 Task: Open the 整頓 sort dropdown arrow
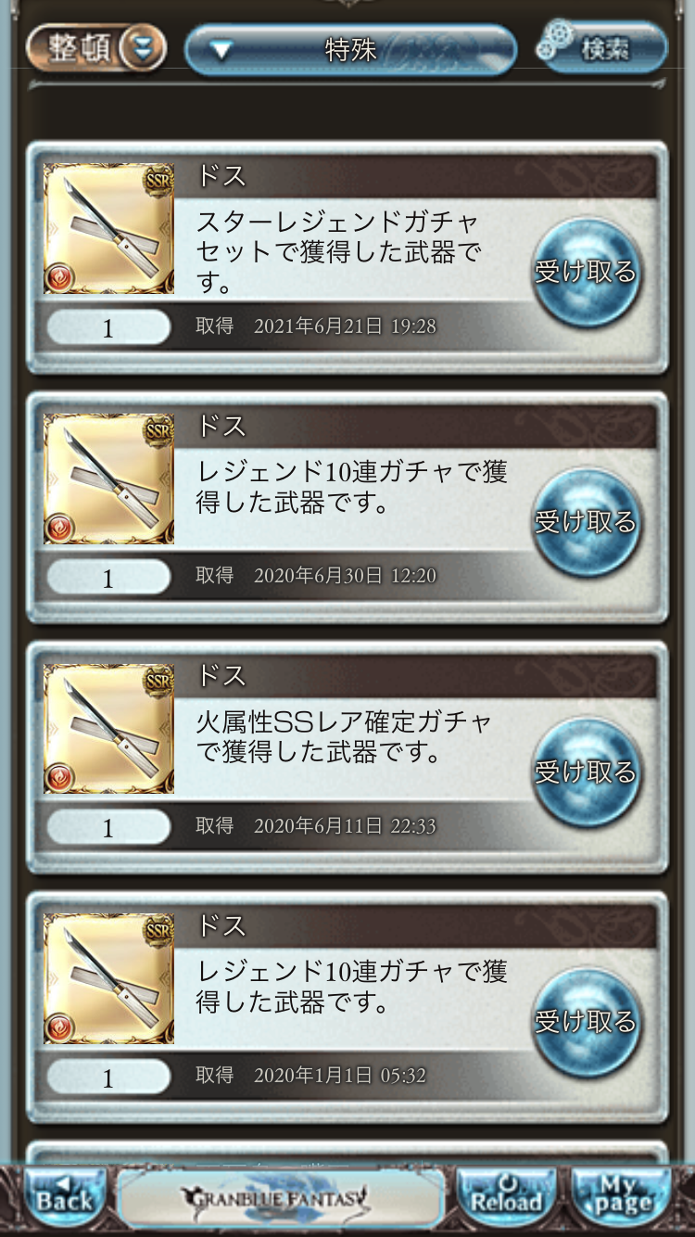click(143, 48)
